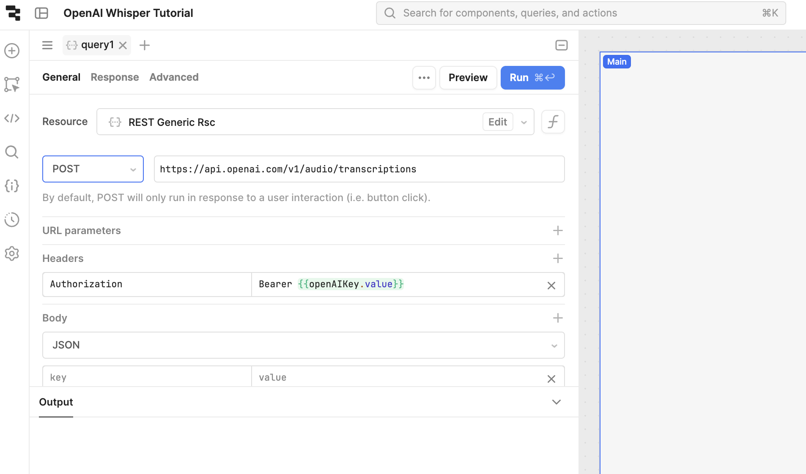Expand the JSON body type dropdown
Screen dimensions: 806x474
(x=303, y=345)
